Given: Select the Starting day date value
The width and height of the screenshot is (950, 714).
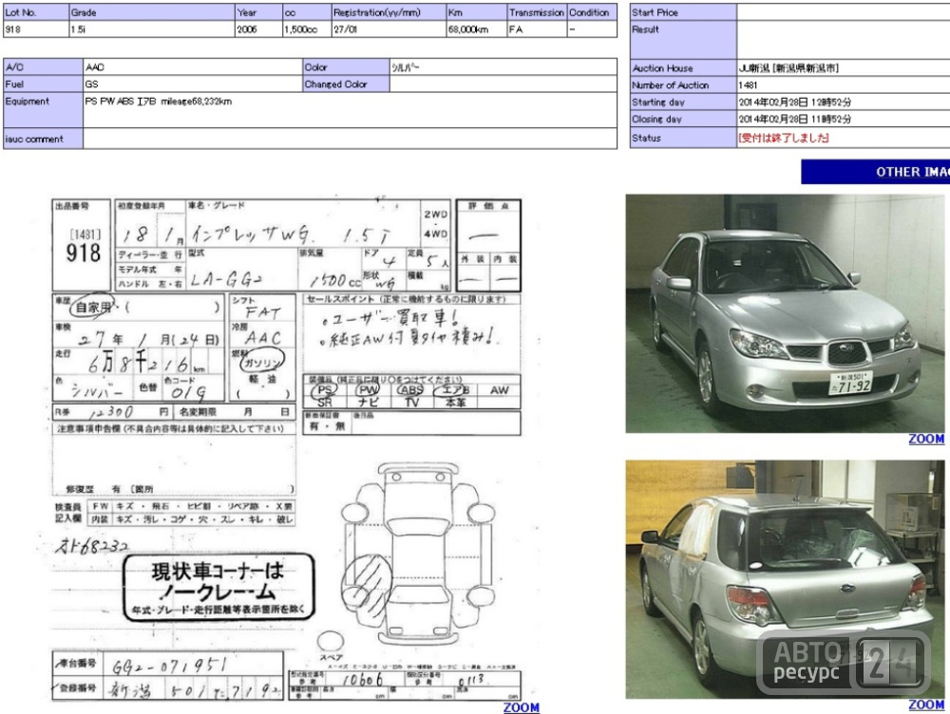Looking at the screenshot, I should 794,103.
